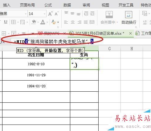Click the active cell being edited under 生肖
This screenshot has height=131, width=151.
[84, 64]
